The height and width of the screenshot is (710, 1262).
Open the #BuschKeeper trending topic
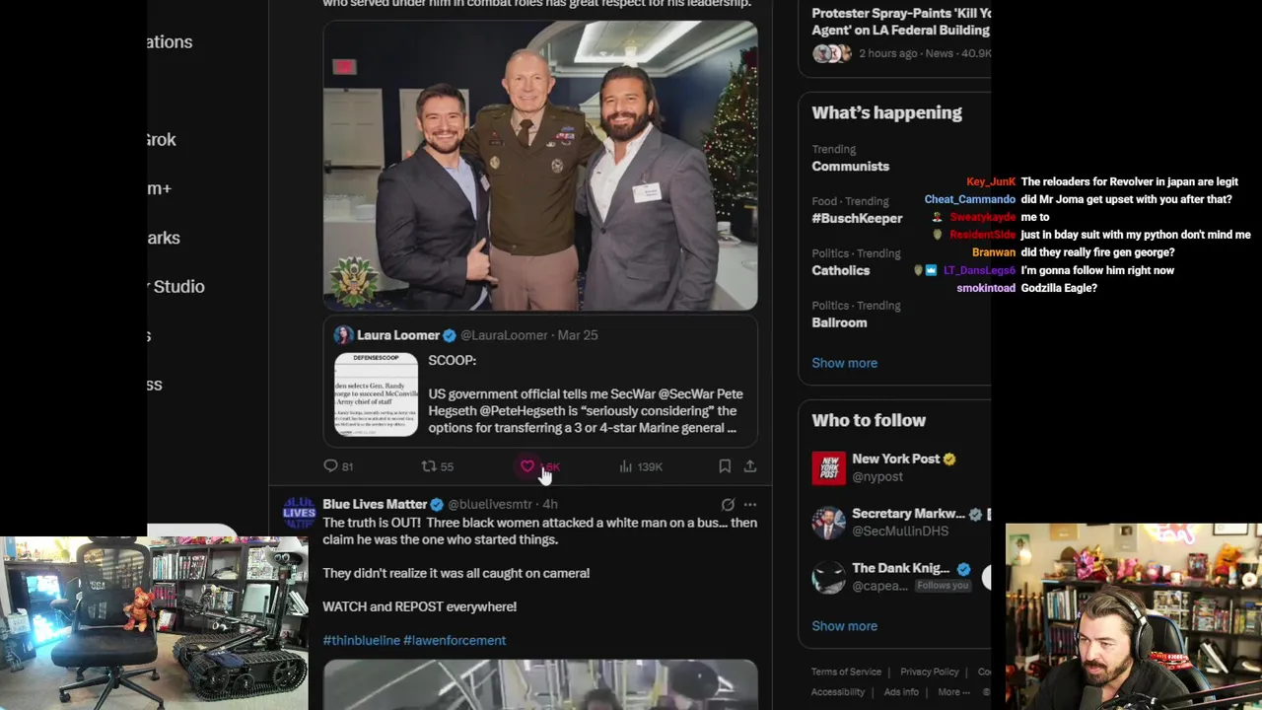[857, 219]
